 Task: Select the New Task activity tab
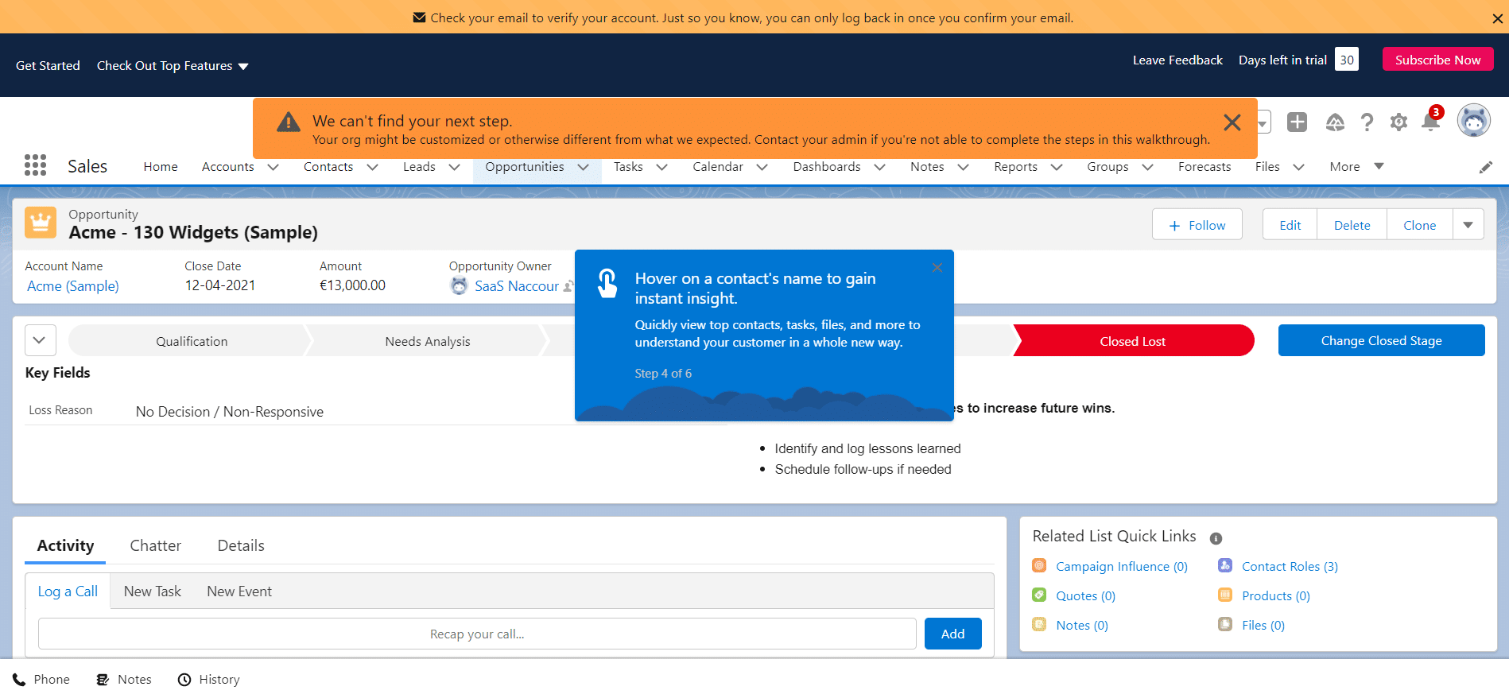[x=153, y=591]
